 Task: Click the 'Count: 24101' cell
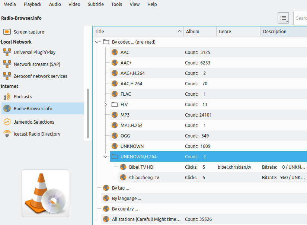(x=198, y=115)
